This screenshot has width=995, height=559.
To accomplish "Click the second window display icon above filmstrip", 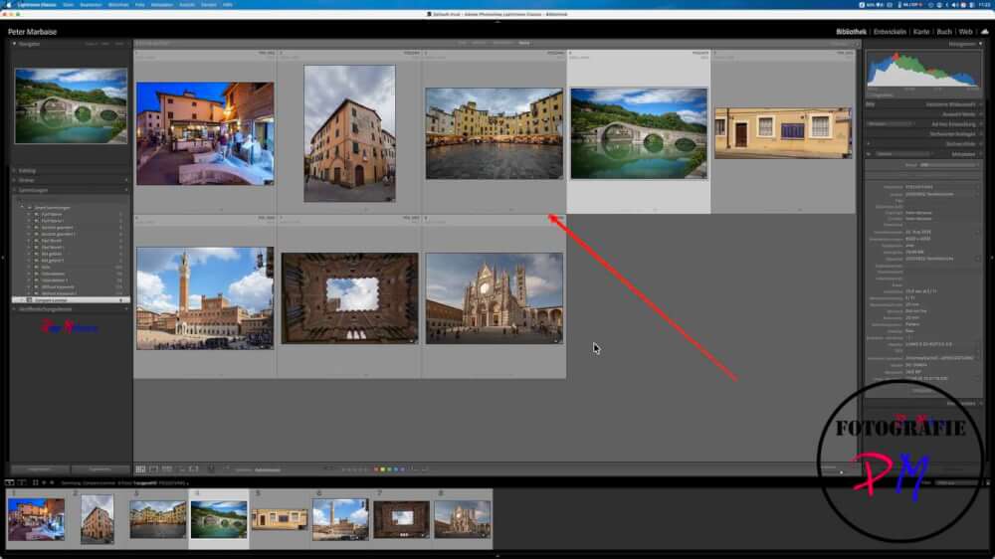I will pos(22,482).
